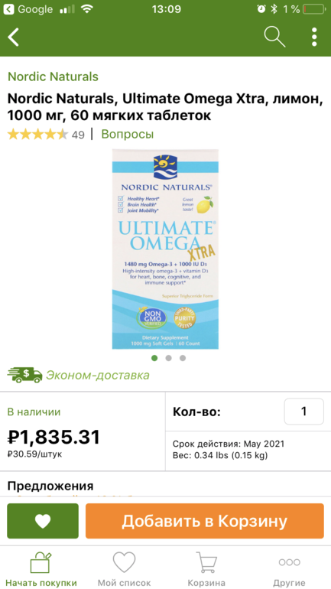Open Nordic Naturals brand link
Viewport: 331px width, 589px height.
(x=53, y=76)
